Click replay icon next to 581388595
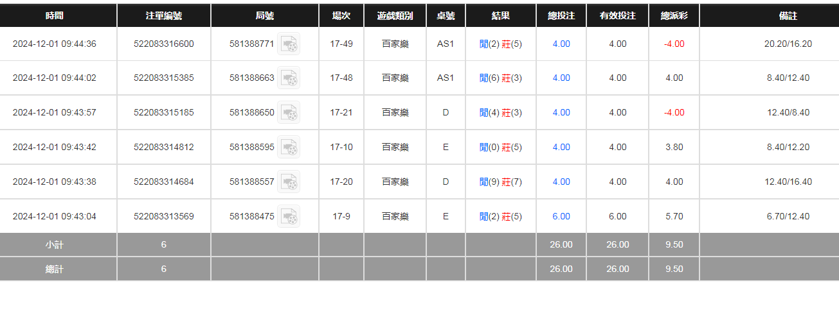 (289, 148)
